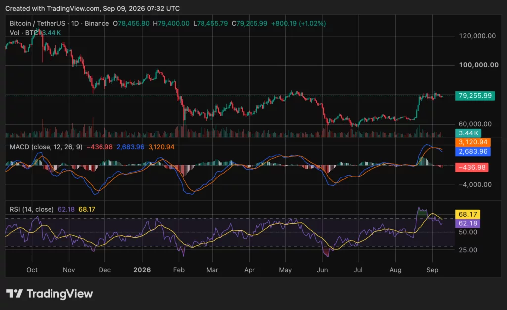
Task: Click the Created with TradingView.com header text
Action: (x=93, y=9)
